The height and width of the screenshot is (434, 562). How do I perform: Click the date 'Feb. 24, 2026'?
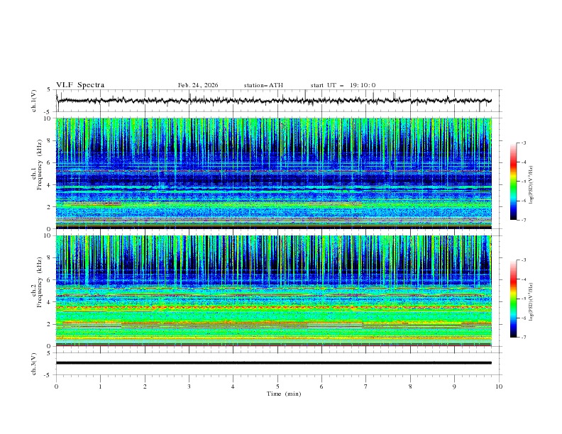click(x=198, y=85)
